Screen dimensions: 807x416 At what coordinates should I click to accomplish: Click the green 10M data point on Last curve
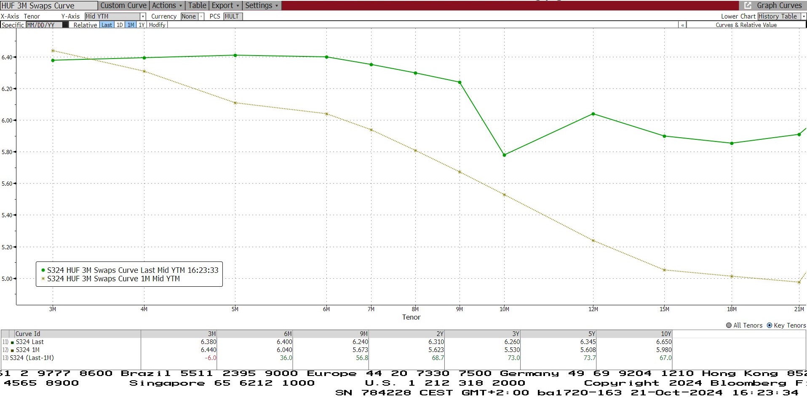(x=505, y=155)
